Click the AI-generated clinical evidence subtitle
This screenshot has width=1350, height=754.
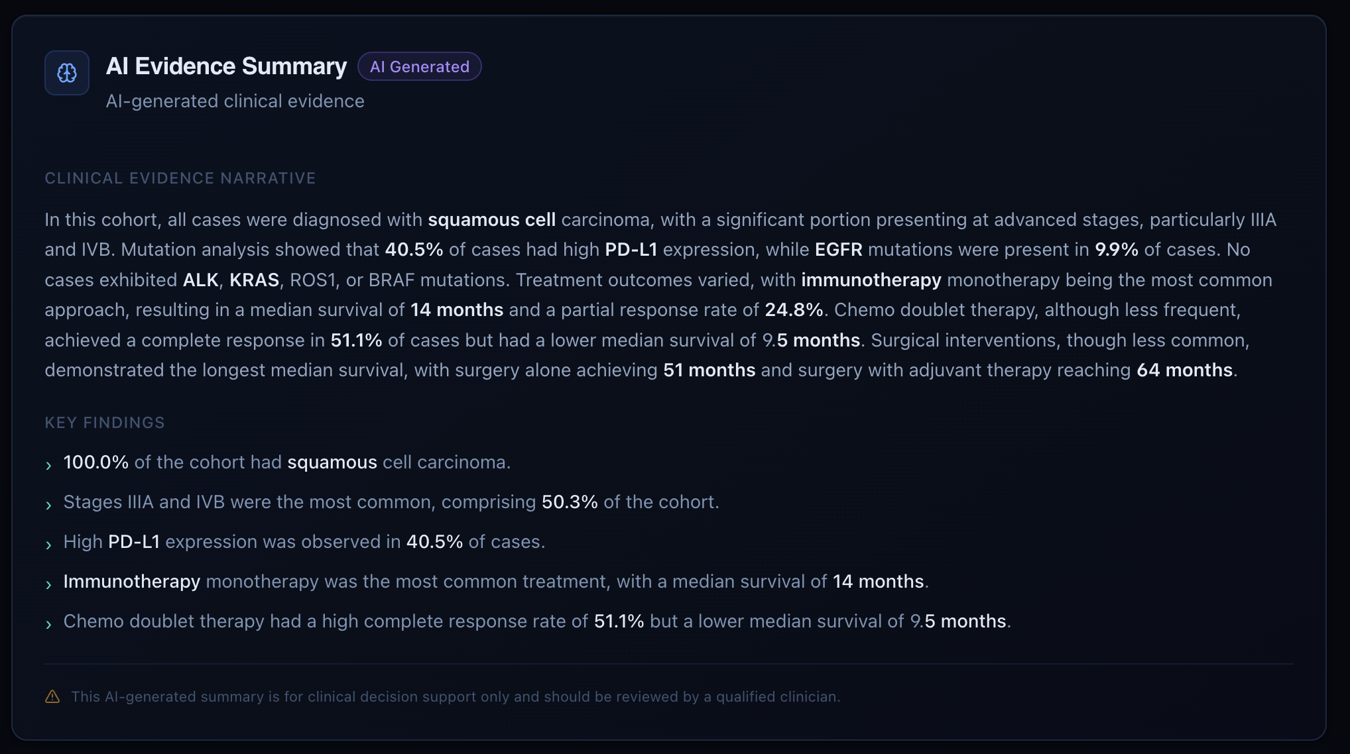[235, 101]
